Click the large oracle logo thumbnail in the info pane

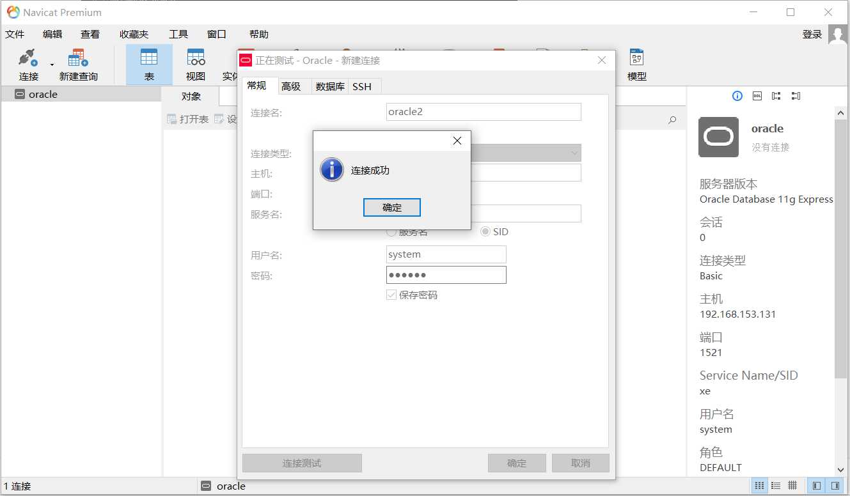click(x=718, y=137)
